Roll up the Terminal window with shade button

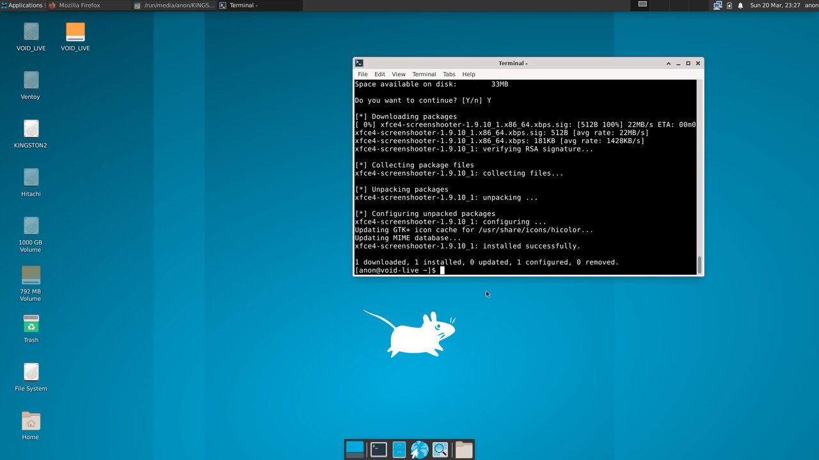point(669,63)
